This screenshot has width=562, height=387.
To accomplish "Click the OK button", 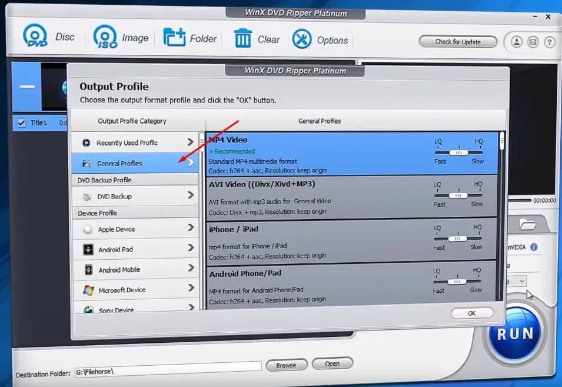I will click(x=472, y=313).
